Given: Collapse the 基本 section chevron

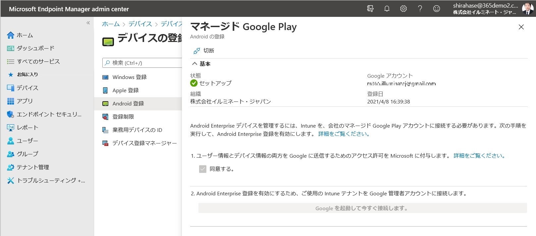Looking at the screenshot, I should [x=194, y=64].
